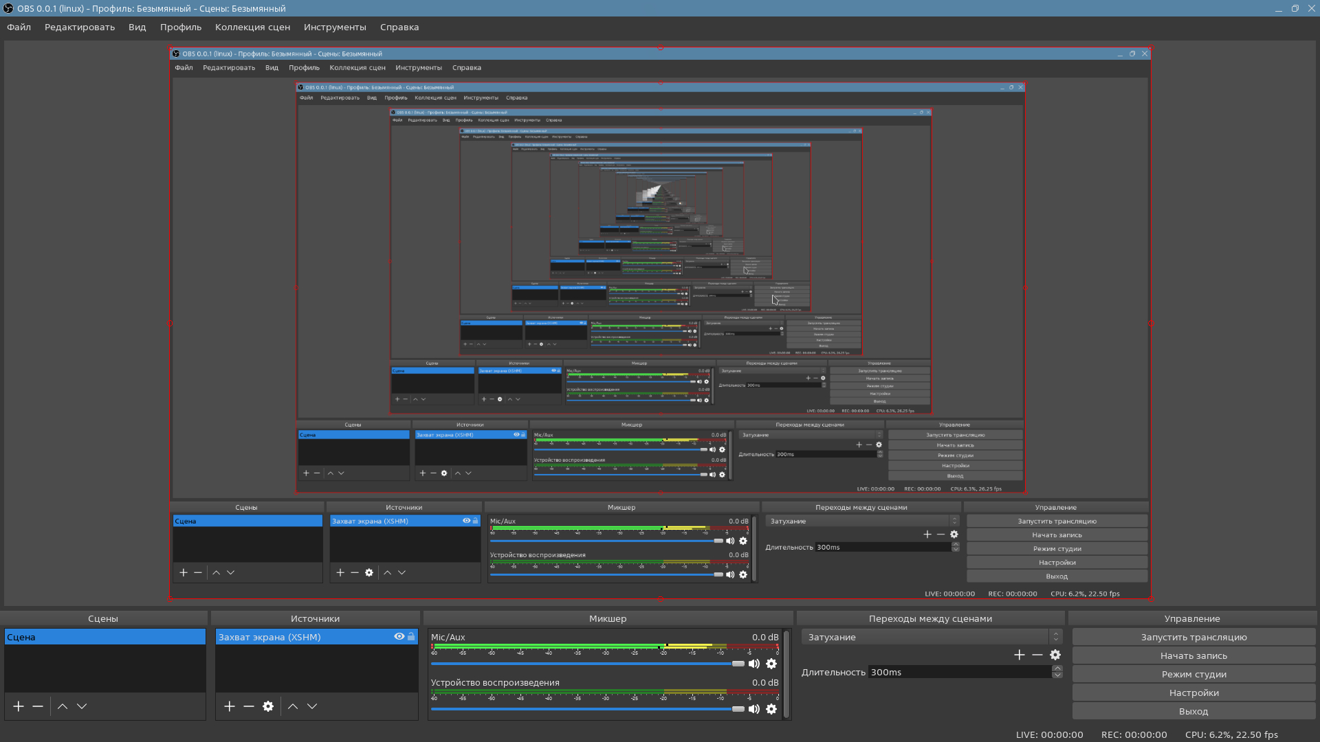
Task: Maximize the OBS window
Action: 1295,8
